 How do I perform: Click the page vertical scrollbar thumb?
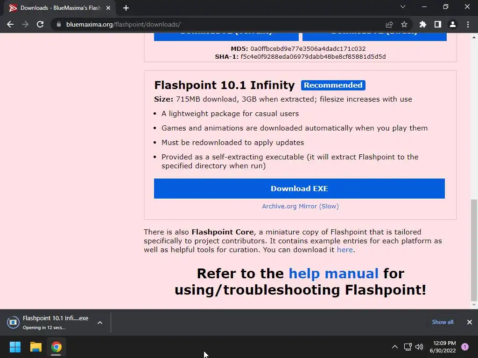click(474, 250)
